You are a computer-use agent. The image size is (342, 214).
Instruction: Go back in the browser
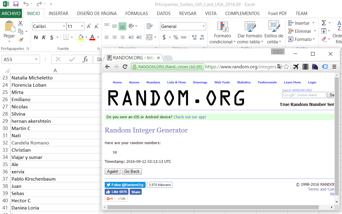107,67
